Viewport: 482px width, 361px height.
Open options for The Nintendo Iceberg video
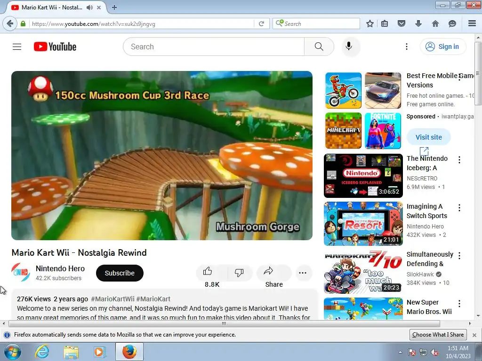click(459, 160)
